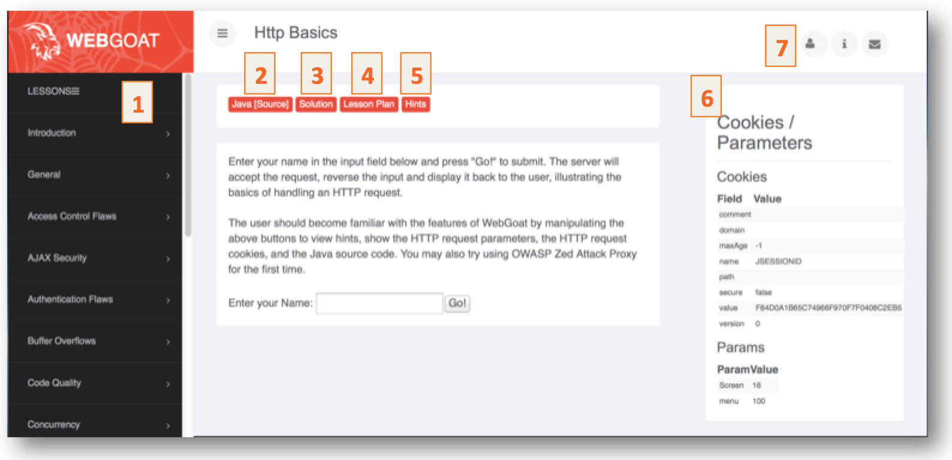The image size is (952, 460).
Task: Open the Solution button
Action: [316, 104]
